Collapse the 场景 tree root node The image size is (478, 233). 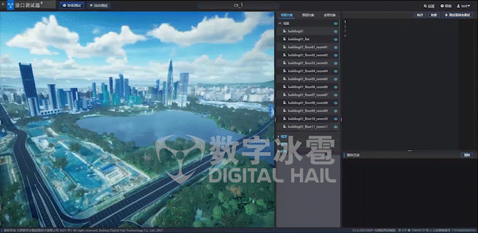pos(280,23)
